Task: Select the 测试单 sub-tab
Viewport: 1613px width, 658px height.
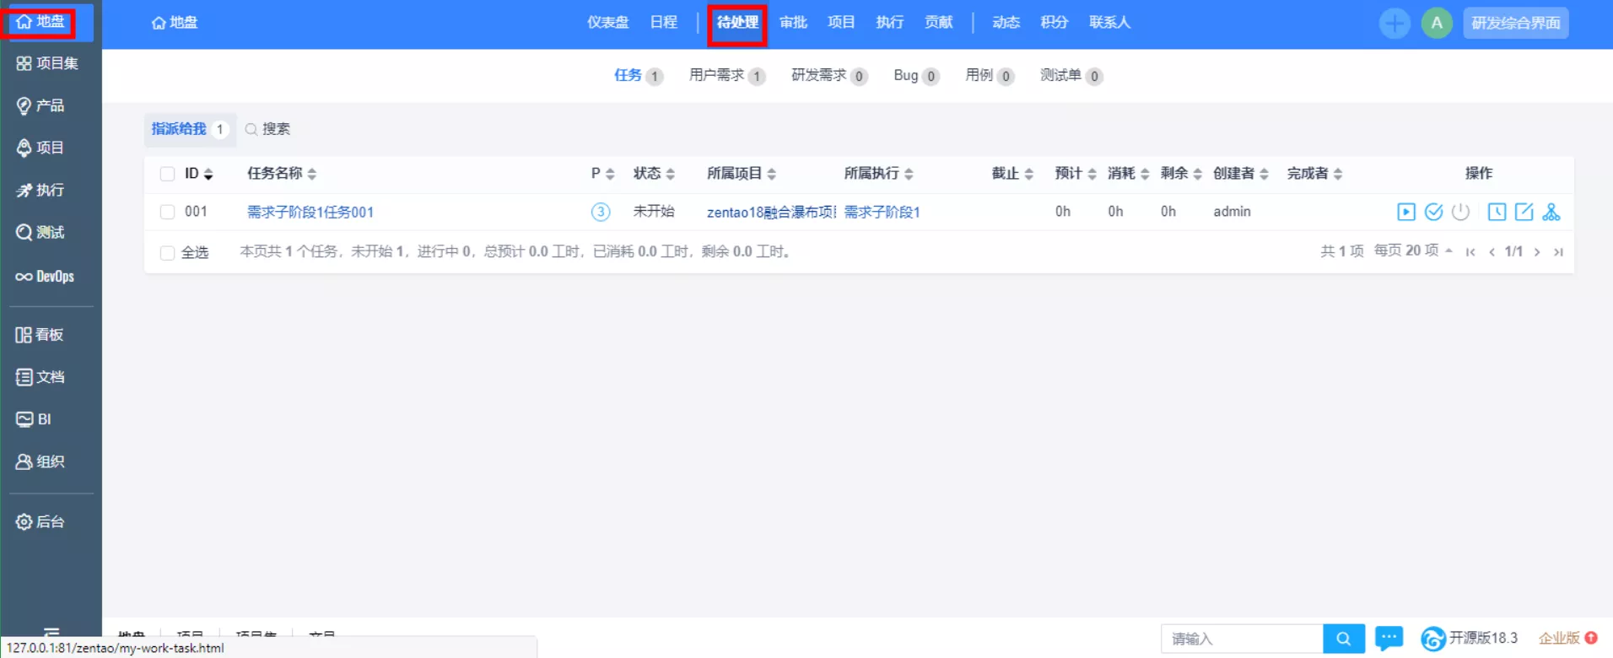Action: click(x=1071, y=76)
